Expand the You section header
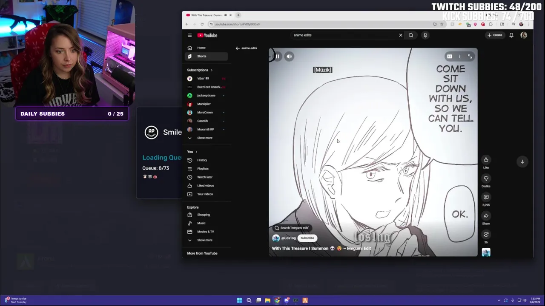Screen dimensions: 545x306 (192, 152)
